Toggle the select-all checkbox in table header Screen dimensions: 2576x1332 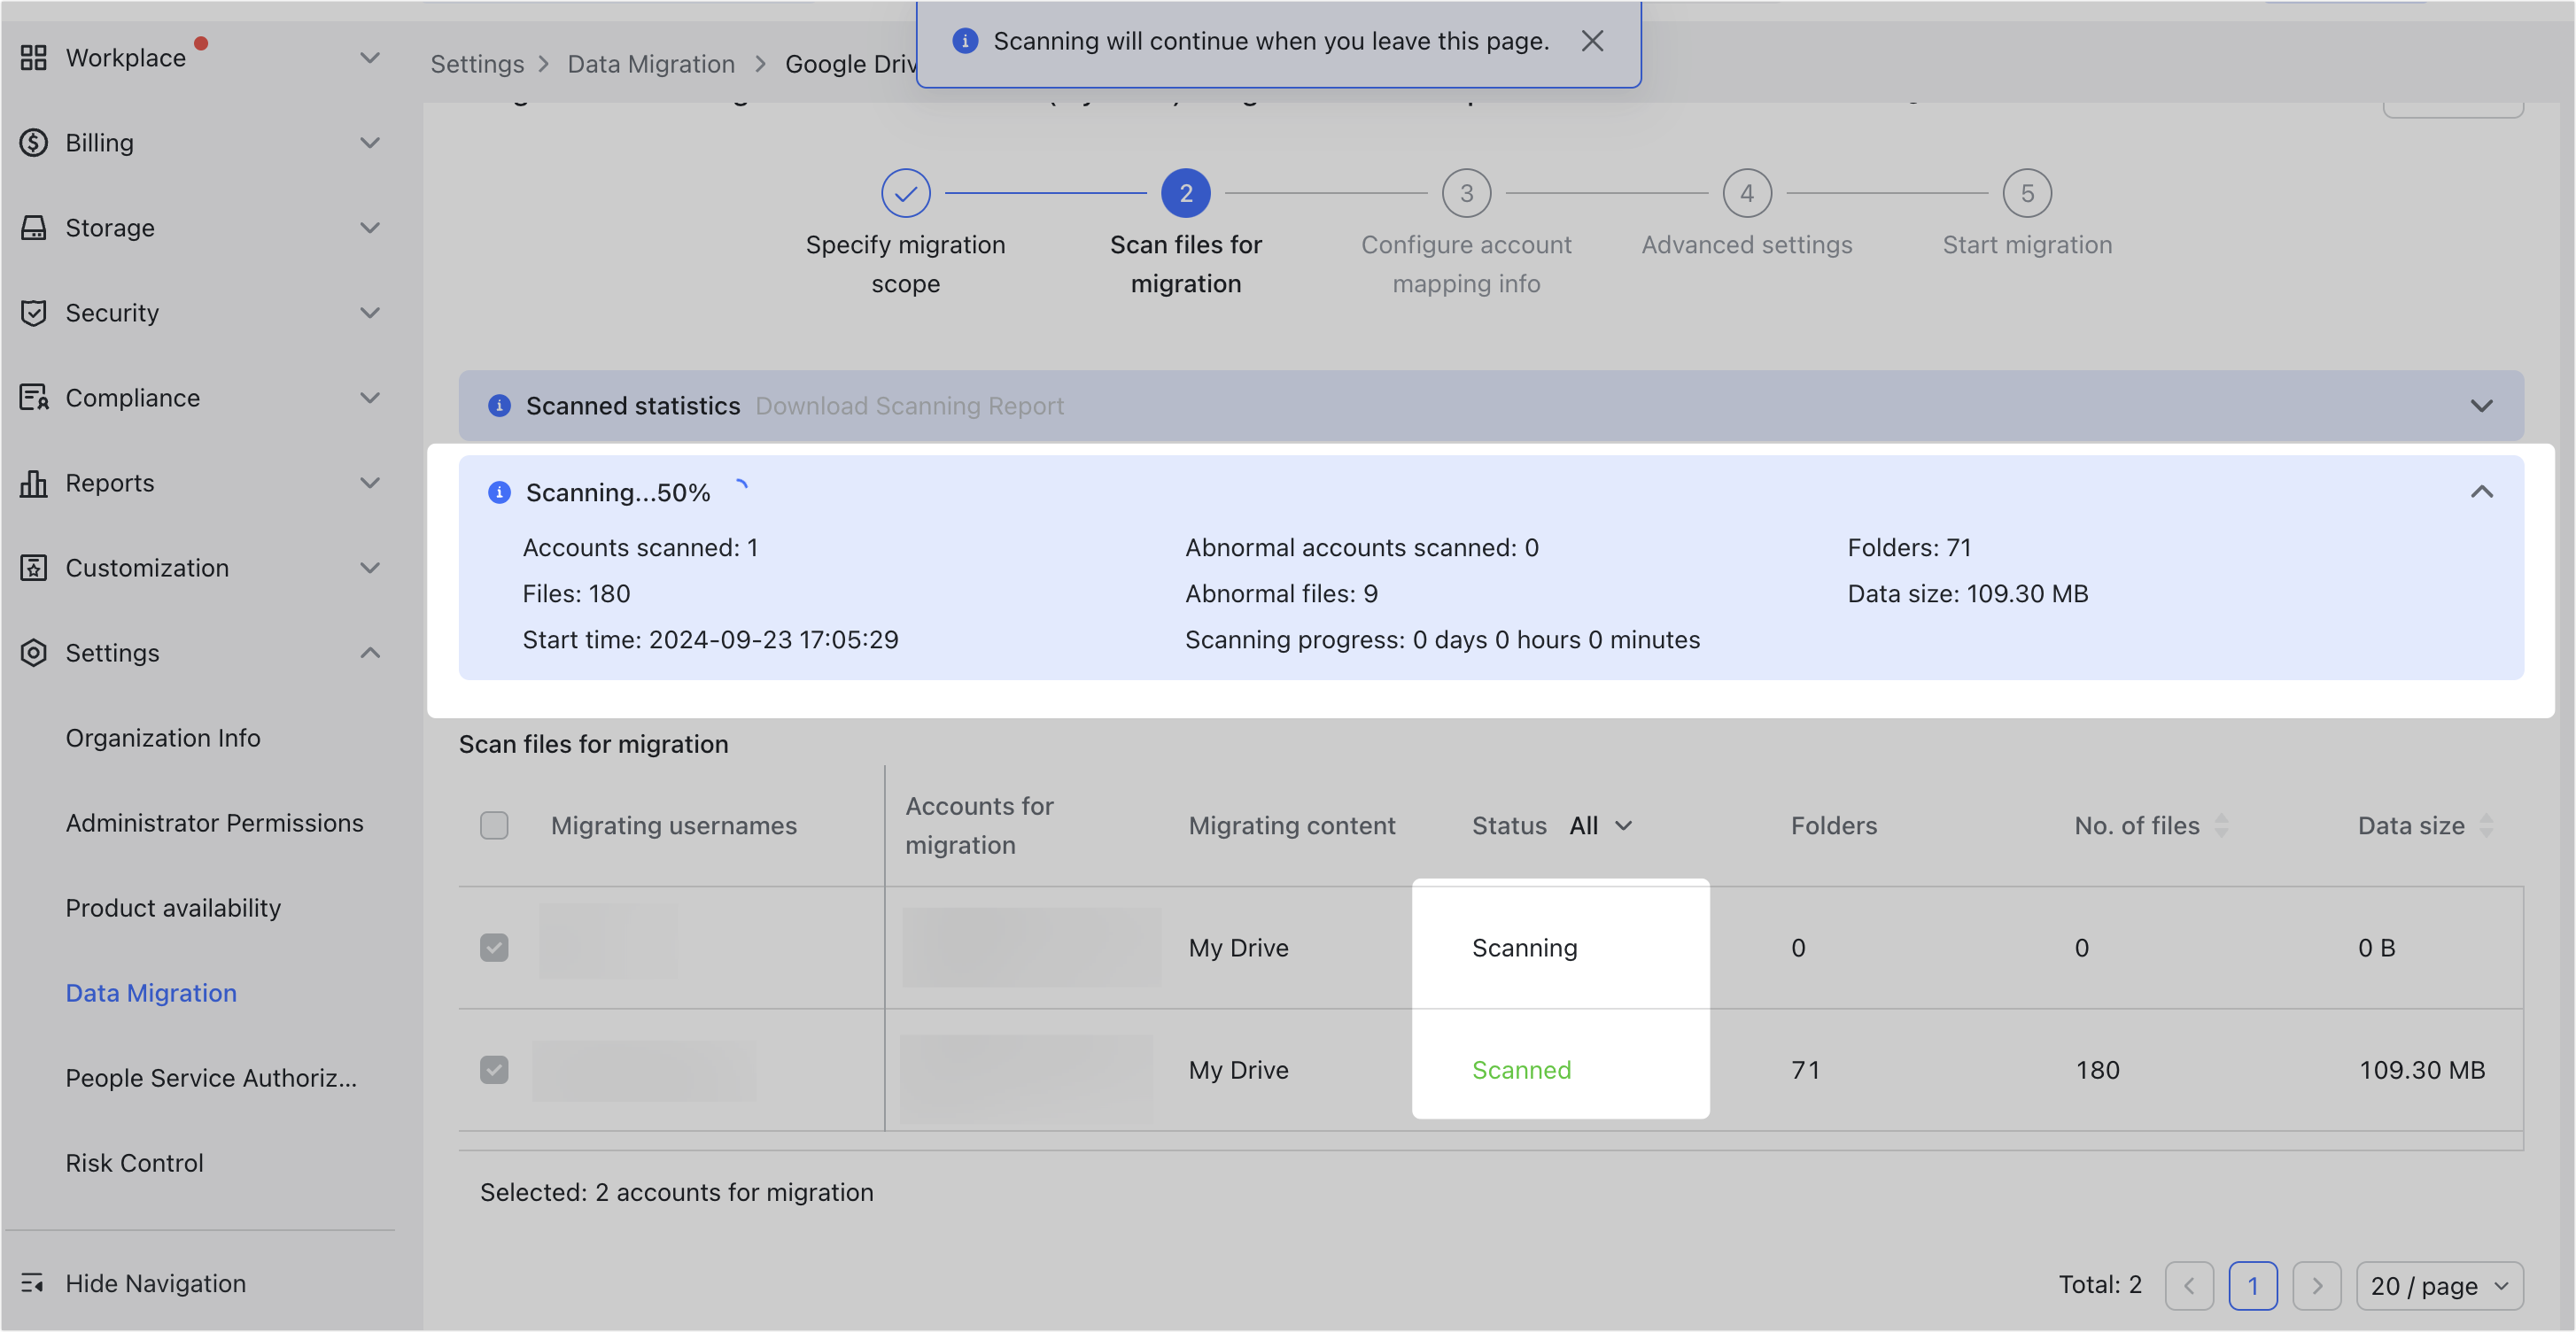coord(494,824)
